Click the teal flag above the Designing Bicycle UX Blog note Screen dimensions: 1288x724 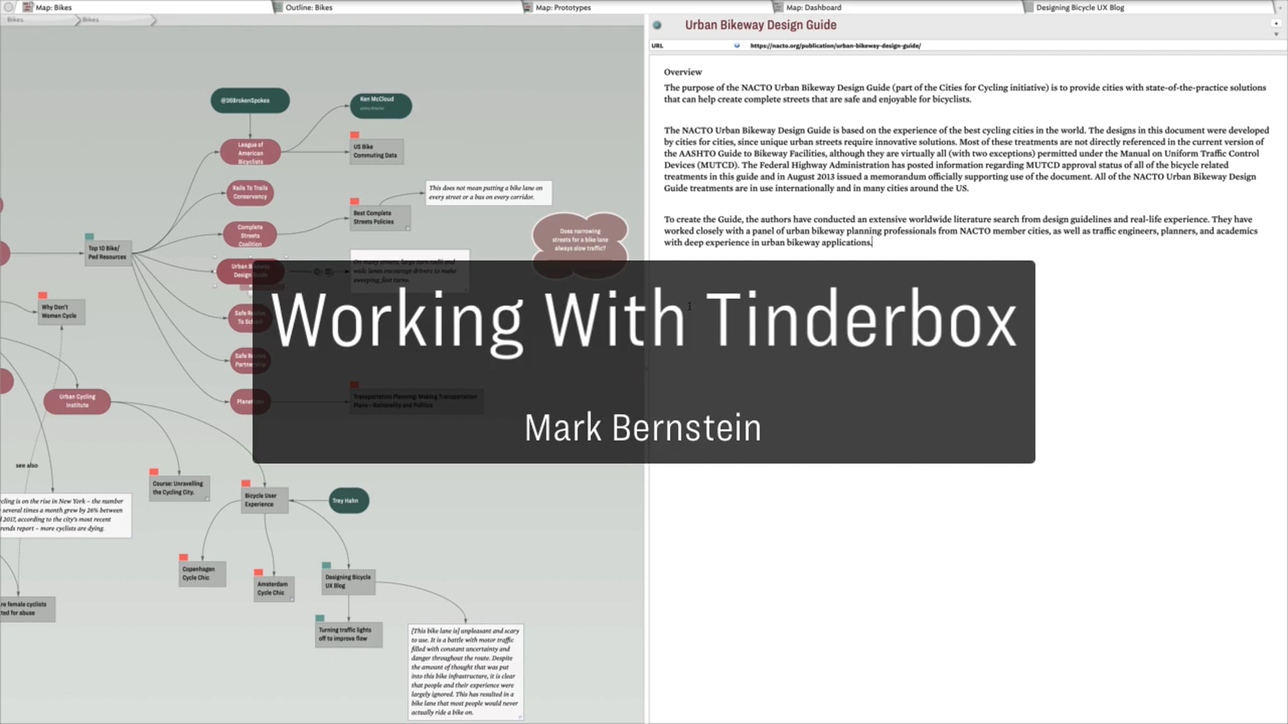click(x=326, y=565)
